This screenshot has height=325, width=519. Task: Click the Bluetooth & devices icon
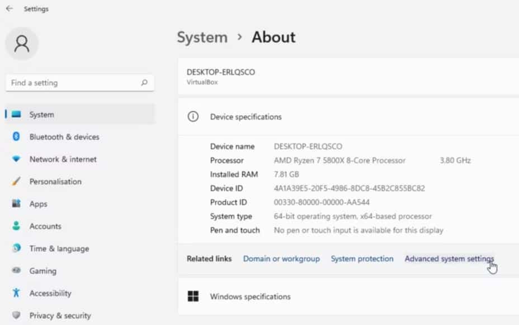pos(16,137)
